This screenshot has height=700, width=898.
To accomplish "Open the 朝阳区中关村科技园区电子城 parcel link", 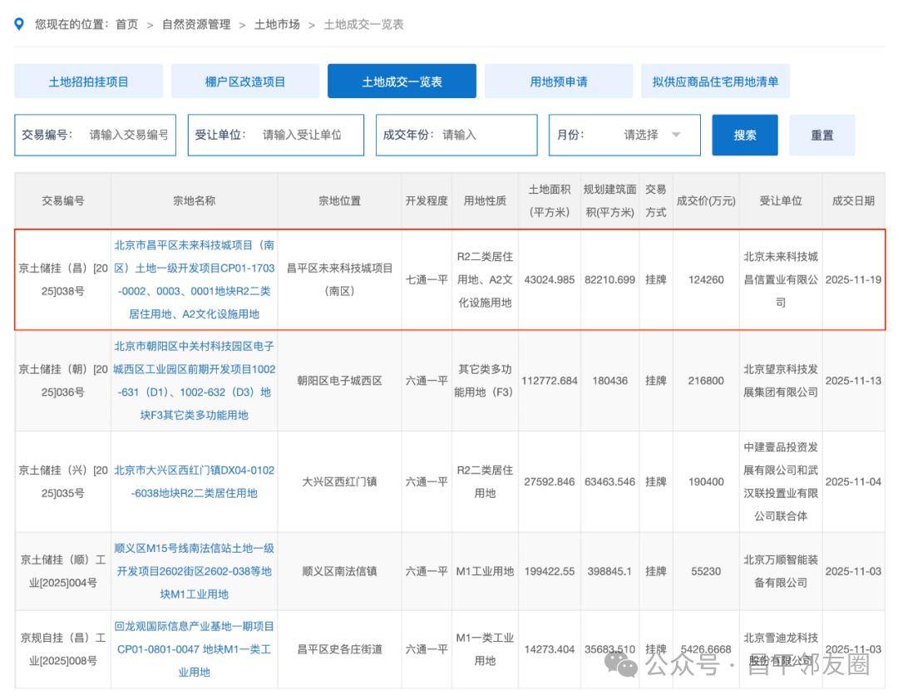I will [x=194, y=381].
